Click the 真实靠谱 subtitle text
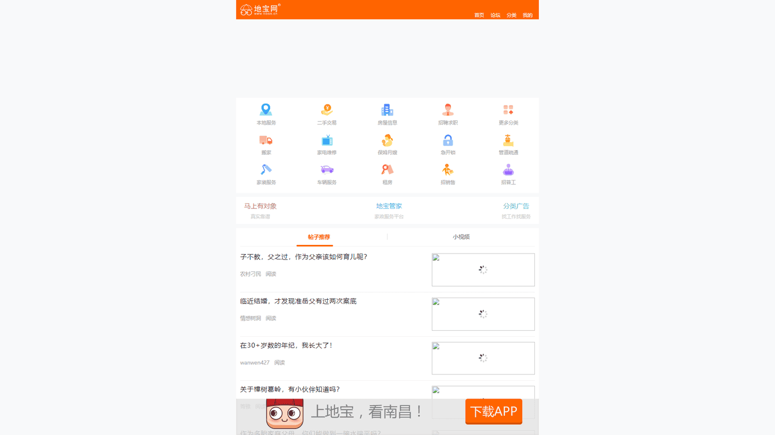The height and width of the screenshot is (435, 775). [x=260, y=216]
